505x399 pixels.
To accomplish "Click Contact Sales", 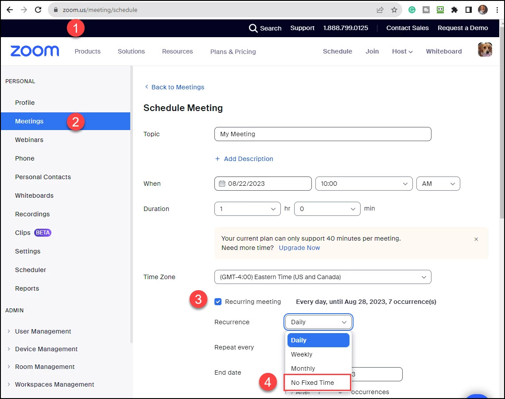I will coord(408,28).
